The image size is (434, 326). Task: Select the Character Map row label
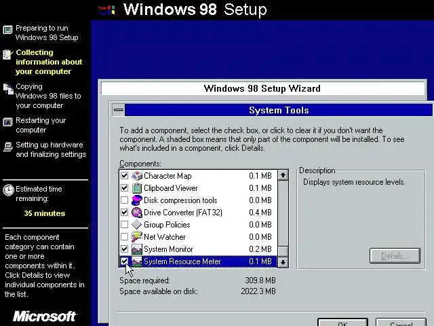167,176
